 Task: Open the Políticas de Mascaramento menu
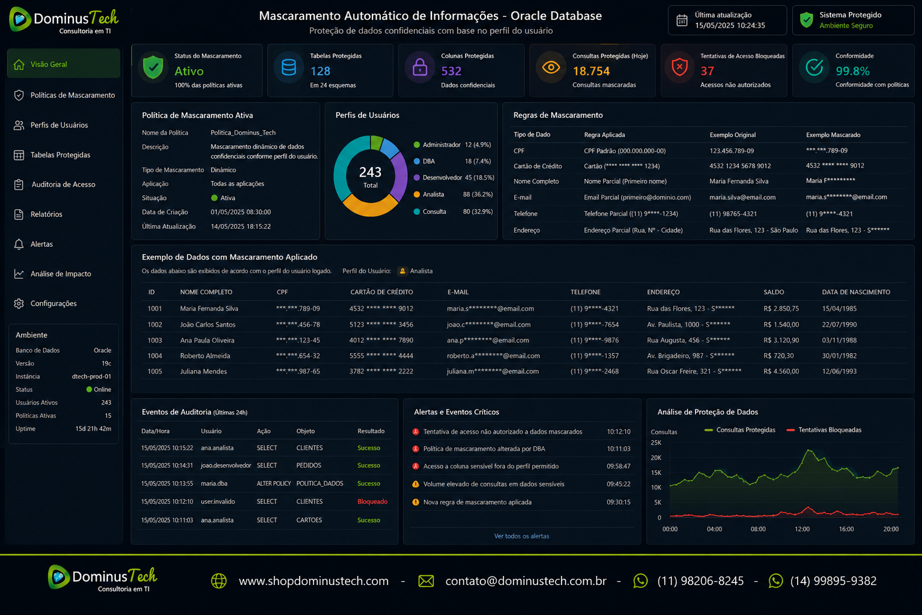point(64,95)
